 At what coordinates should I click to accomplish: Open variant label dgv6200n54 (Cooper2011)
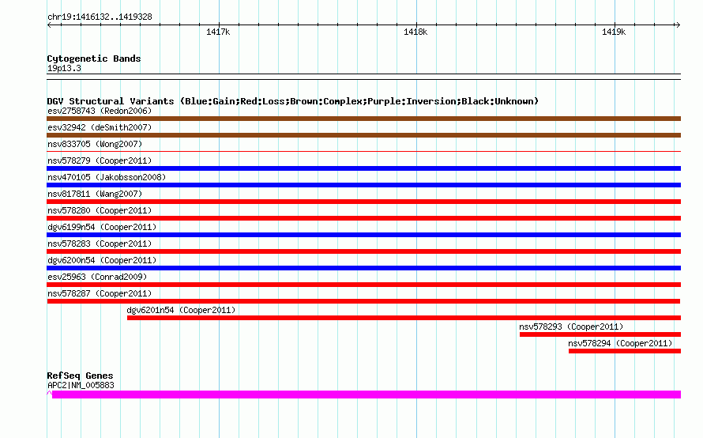click(x=102, y=260)
